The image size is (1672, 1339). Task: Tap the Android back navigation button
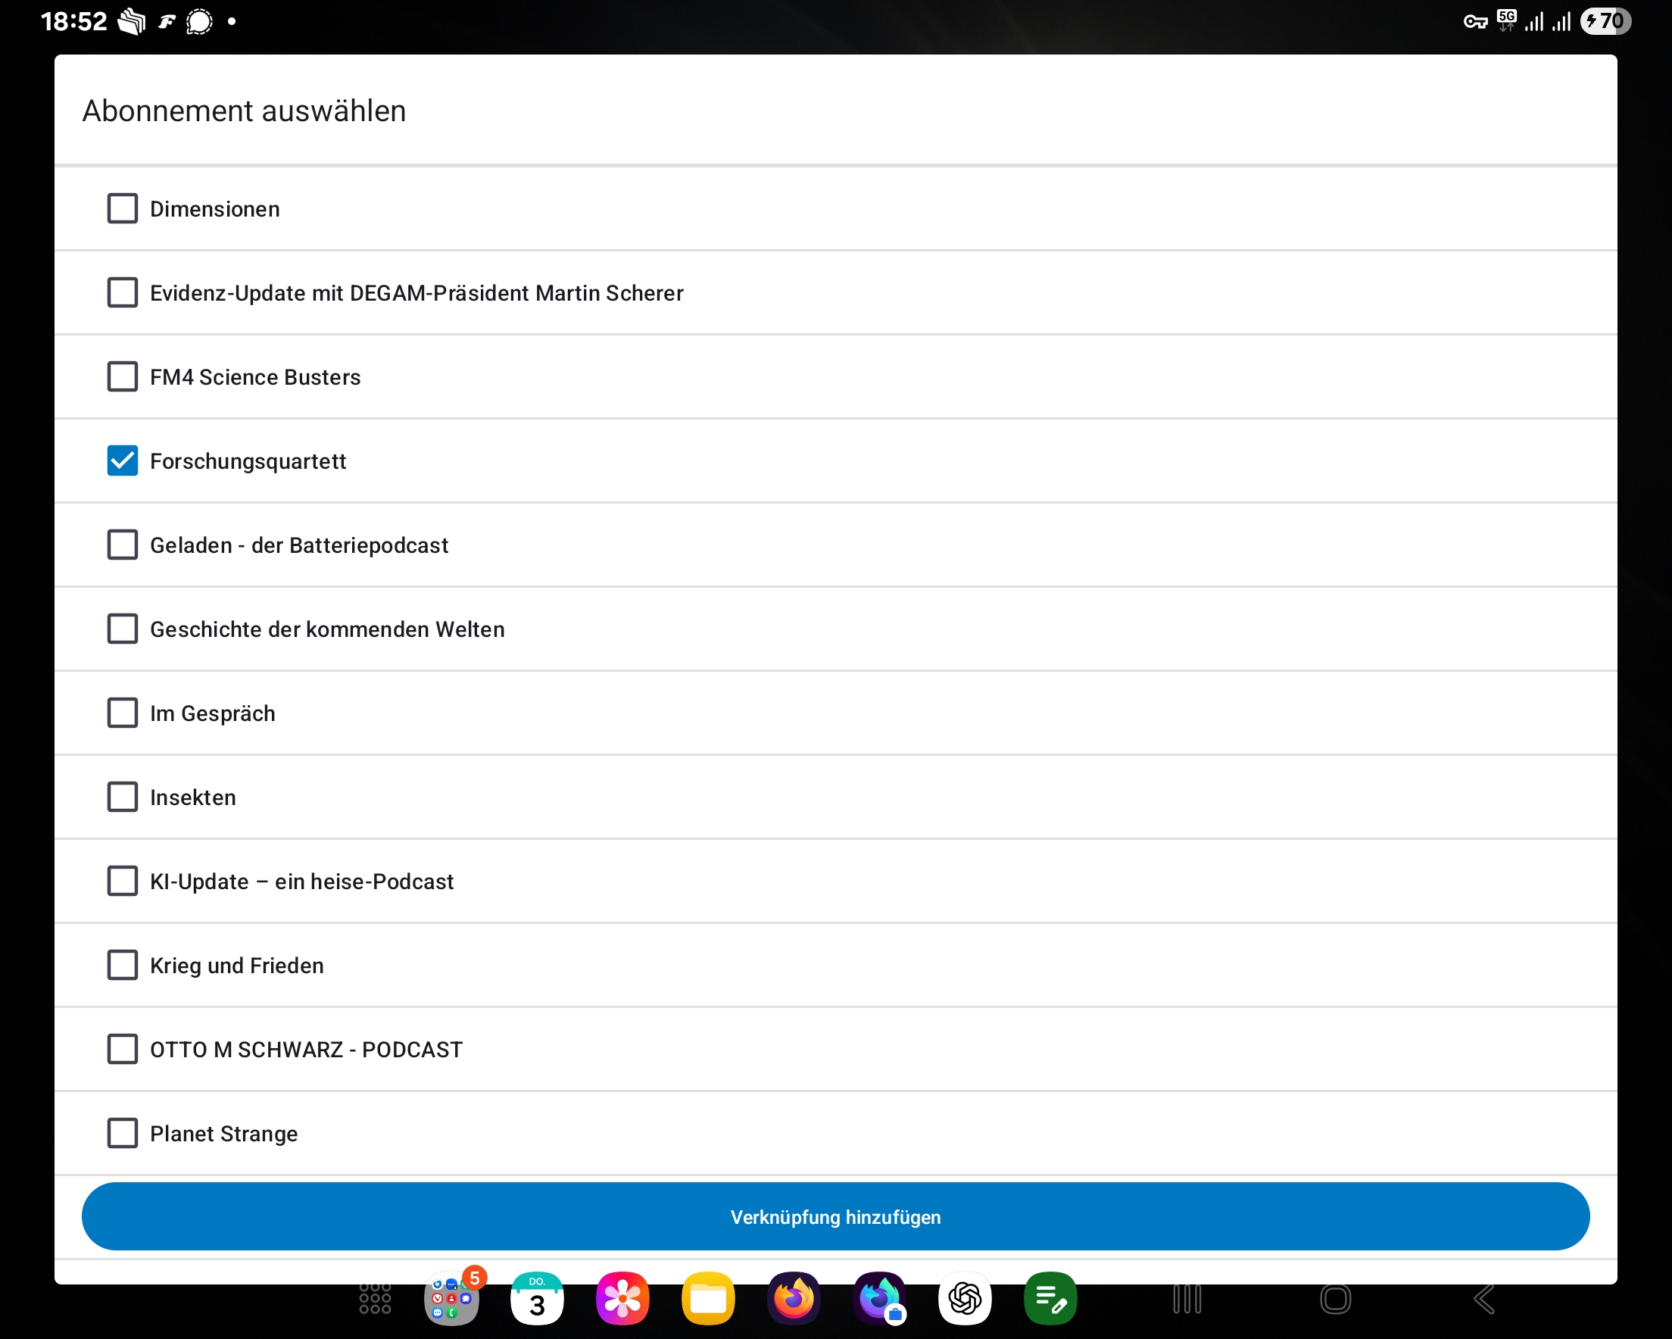(1483, 1299)
